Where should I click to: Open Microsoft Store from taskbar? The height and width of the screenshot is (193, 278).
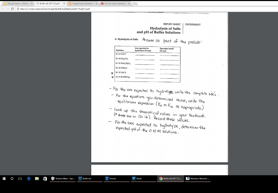tap(45, 179)
